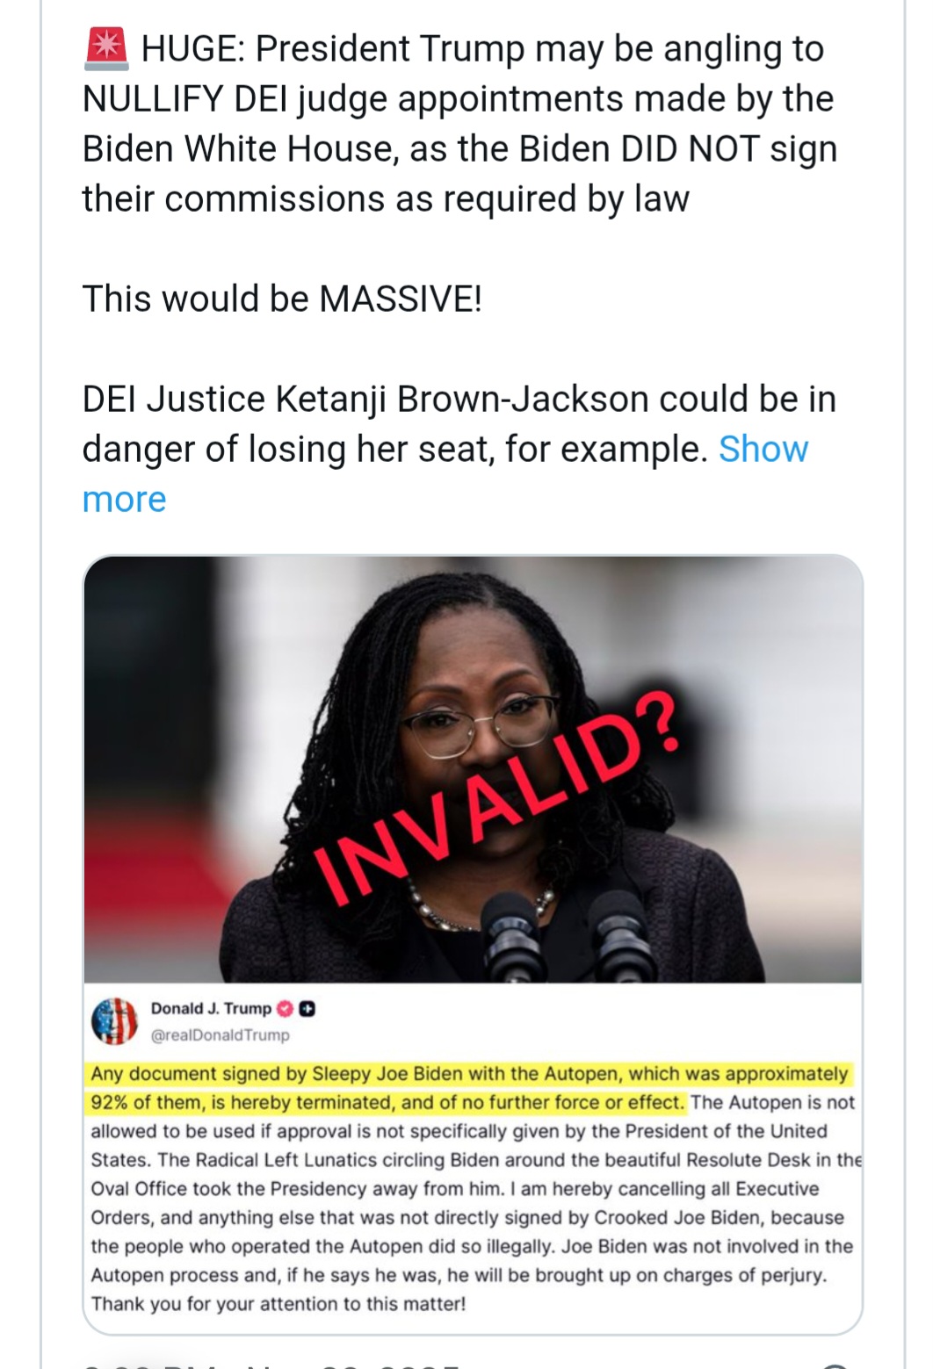Open the @realDonaldTrump handle
933x1369 pixels.
[x=220, y=1035]
